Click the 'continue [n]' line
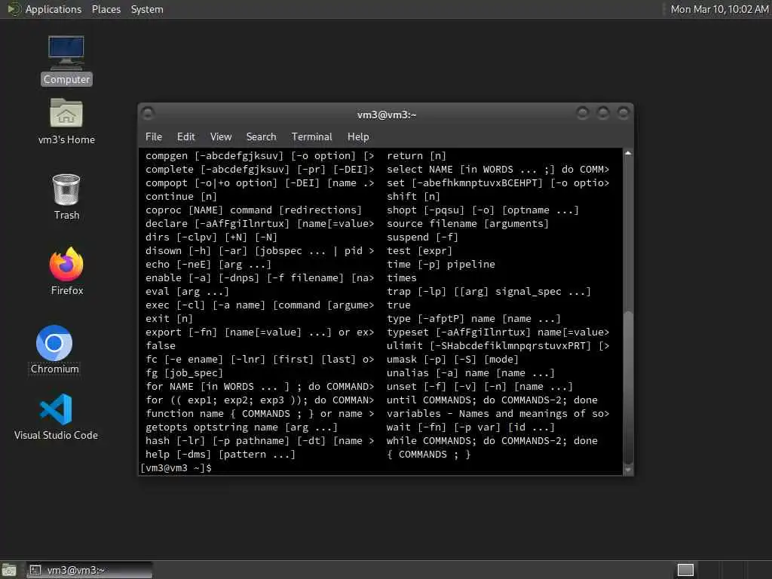 click(x=181, y=197)
